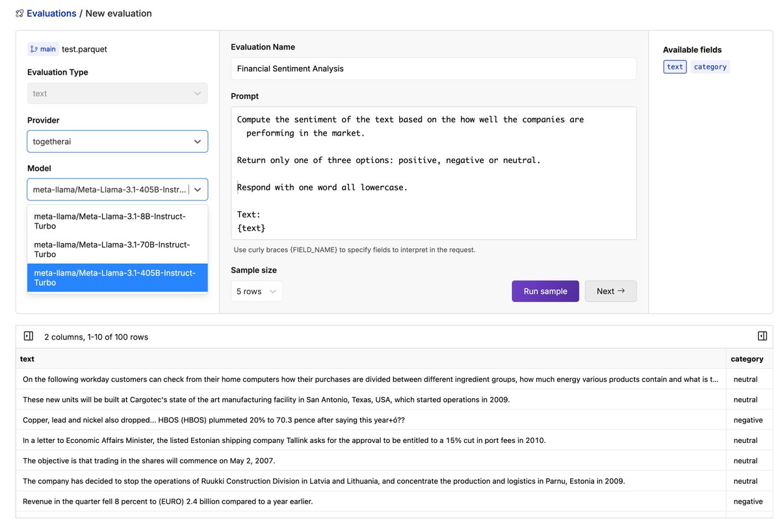Viewport: 780px width, 521px height.
Task: Click the rocket icon beside Evaluations
Action: click(19, 14)
